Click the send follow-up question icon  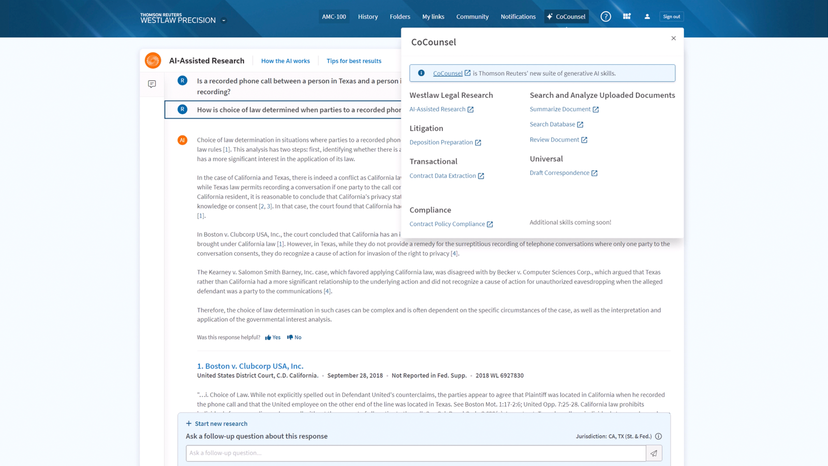coord(654,453)
